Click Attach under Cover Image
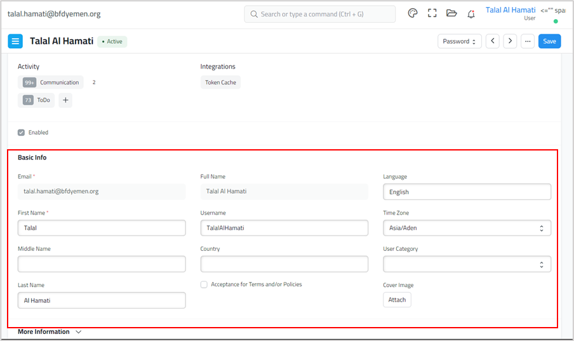 397,300
